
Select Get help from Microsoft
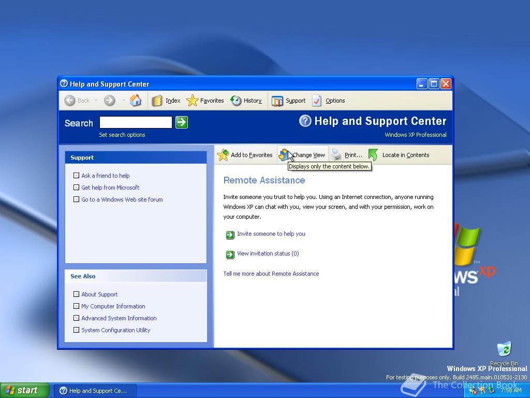[x=110, y=188]
